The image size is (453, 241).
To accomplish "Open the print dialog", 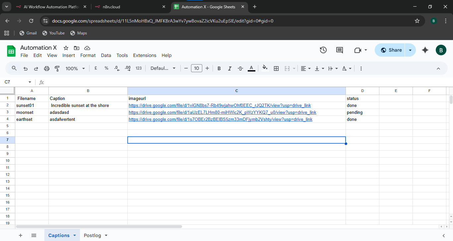I will [46, 68].
